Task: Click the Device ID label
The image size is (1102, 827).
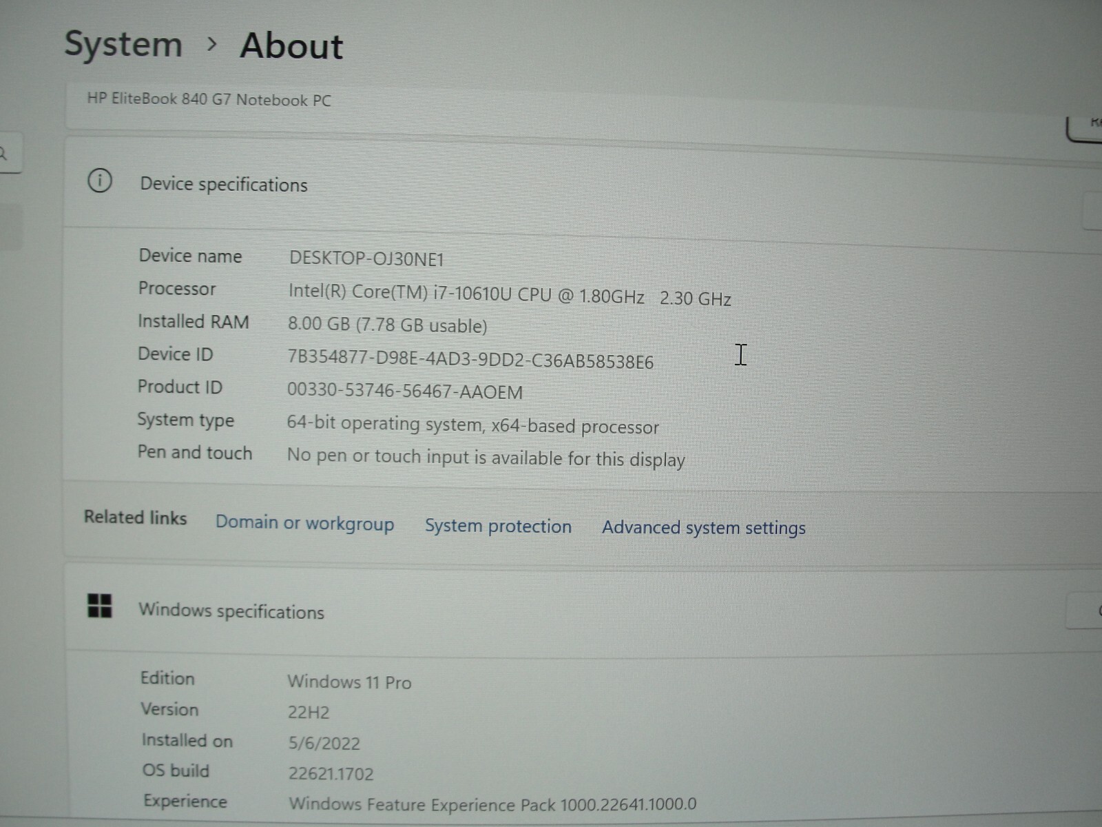Action: tap(175, 354)
